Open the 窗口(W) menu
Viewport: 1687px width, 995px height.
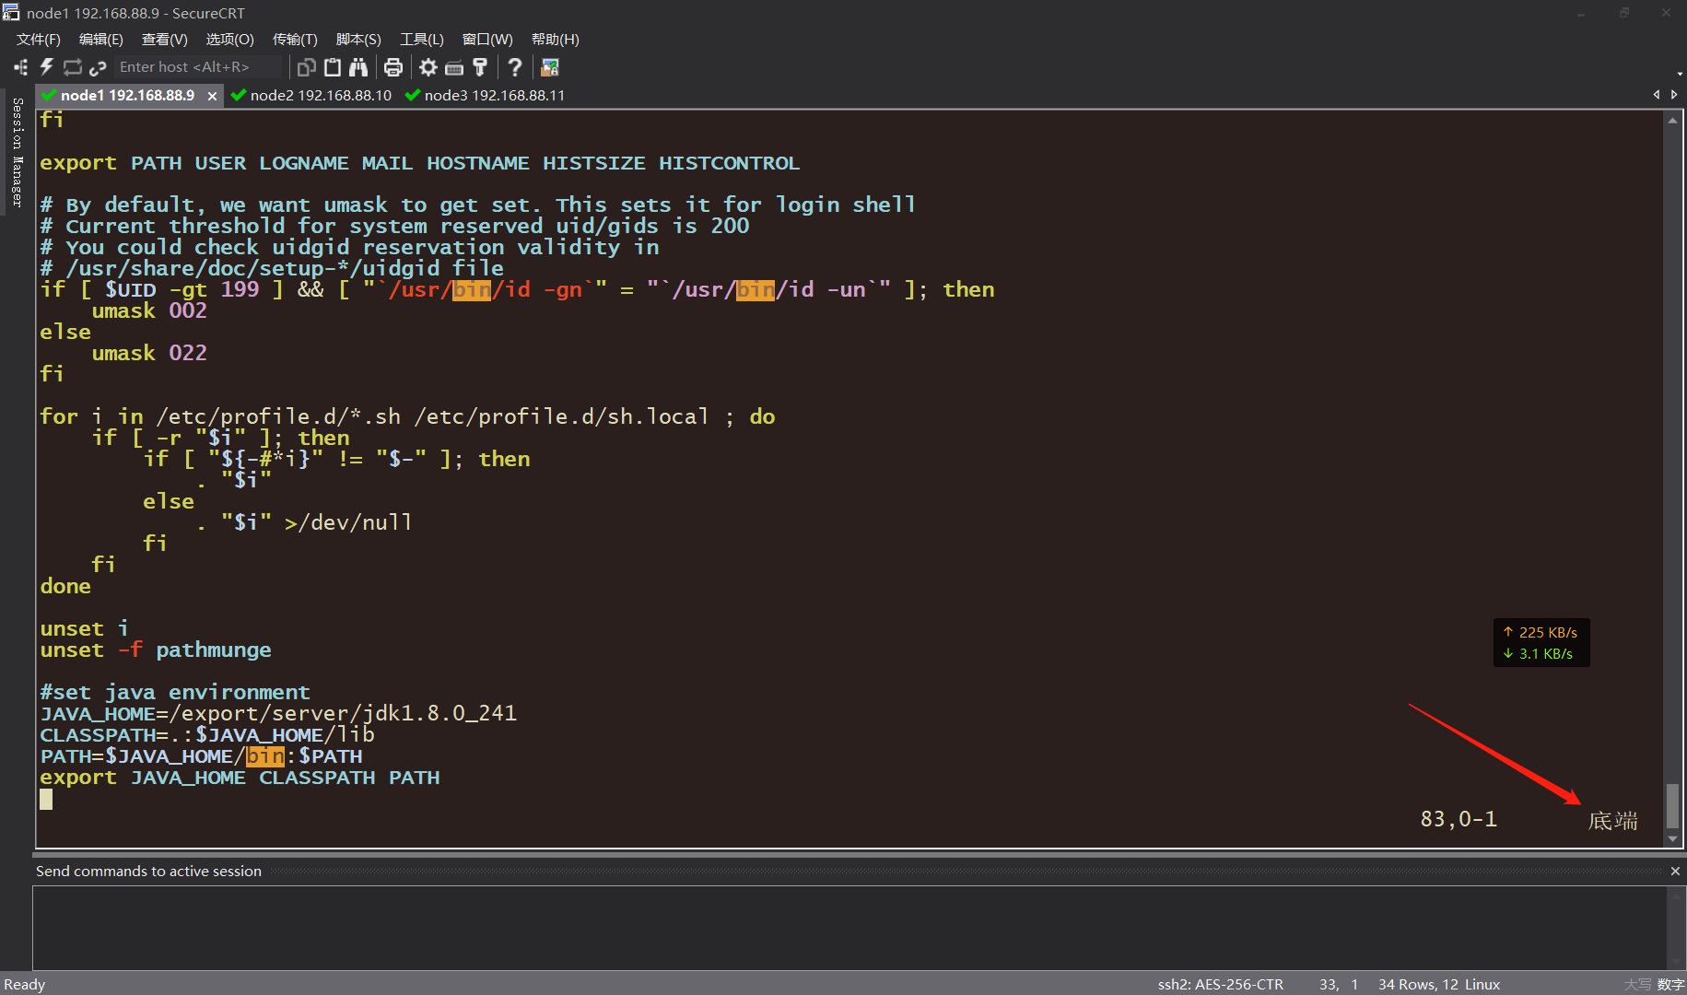487,40
